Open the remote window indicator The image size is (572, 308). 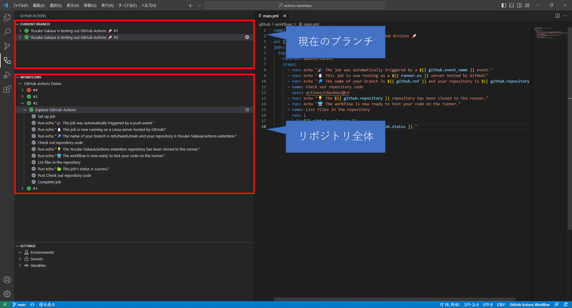[x=5, y=305]
